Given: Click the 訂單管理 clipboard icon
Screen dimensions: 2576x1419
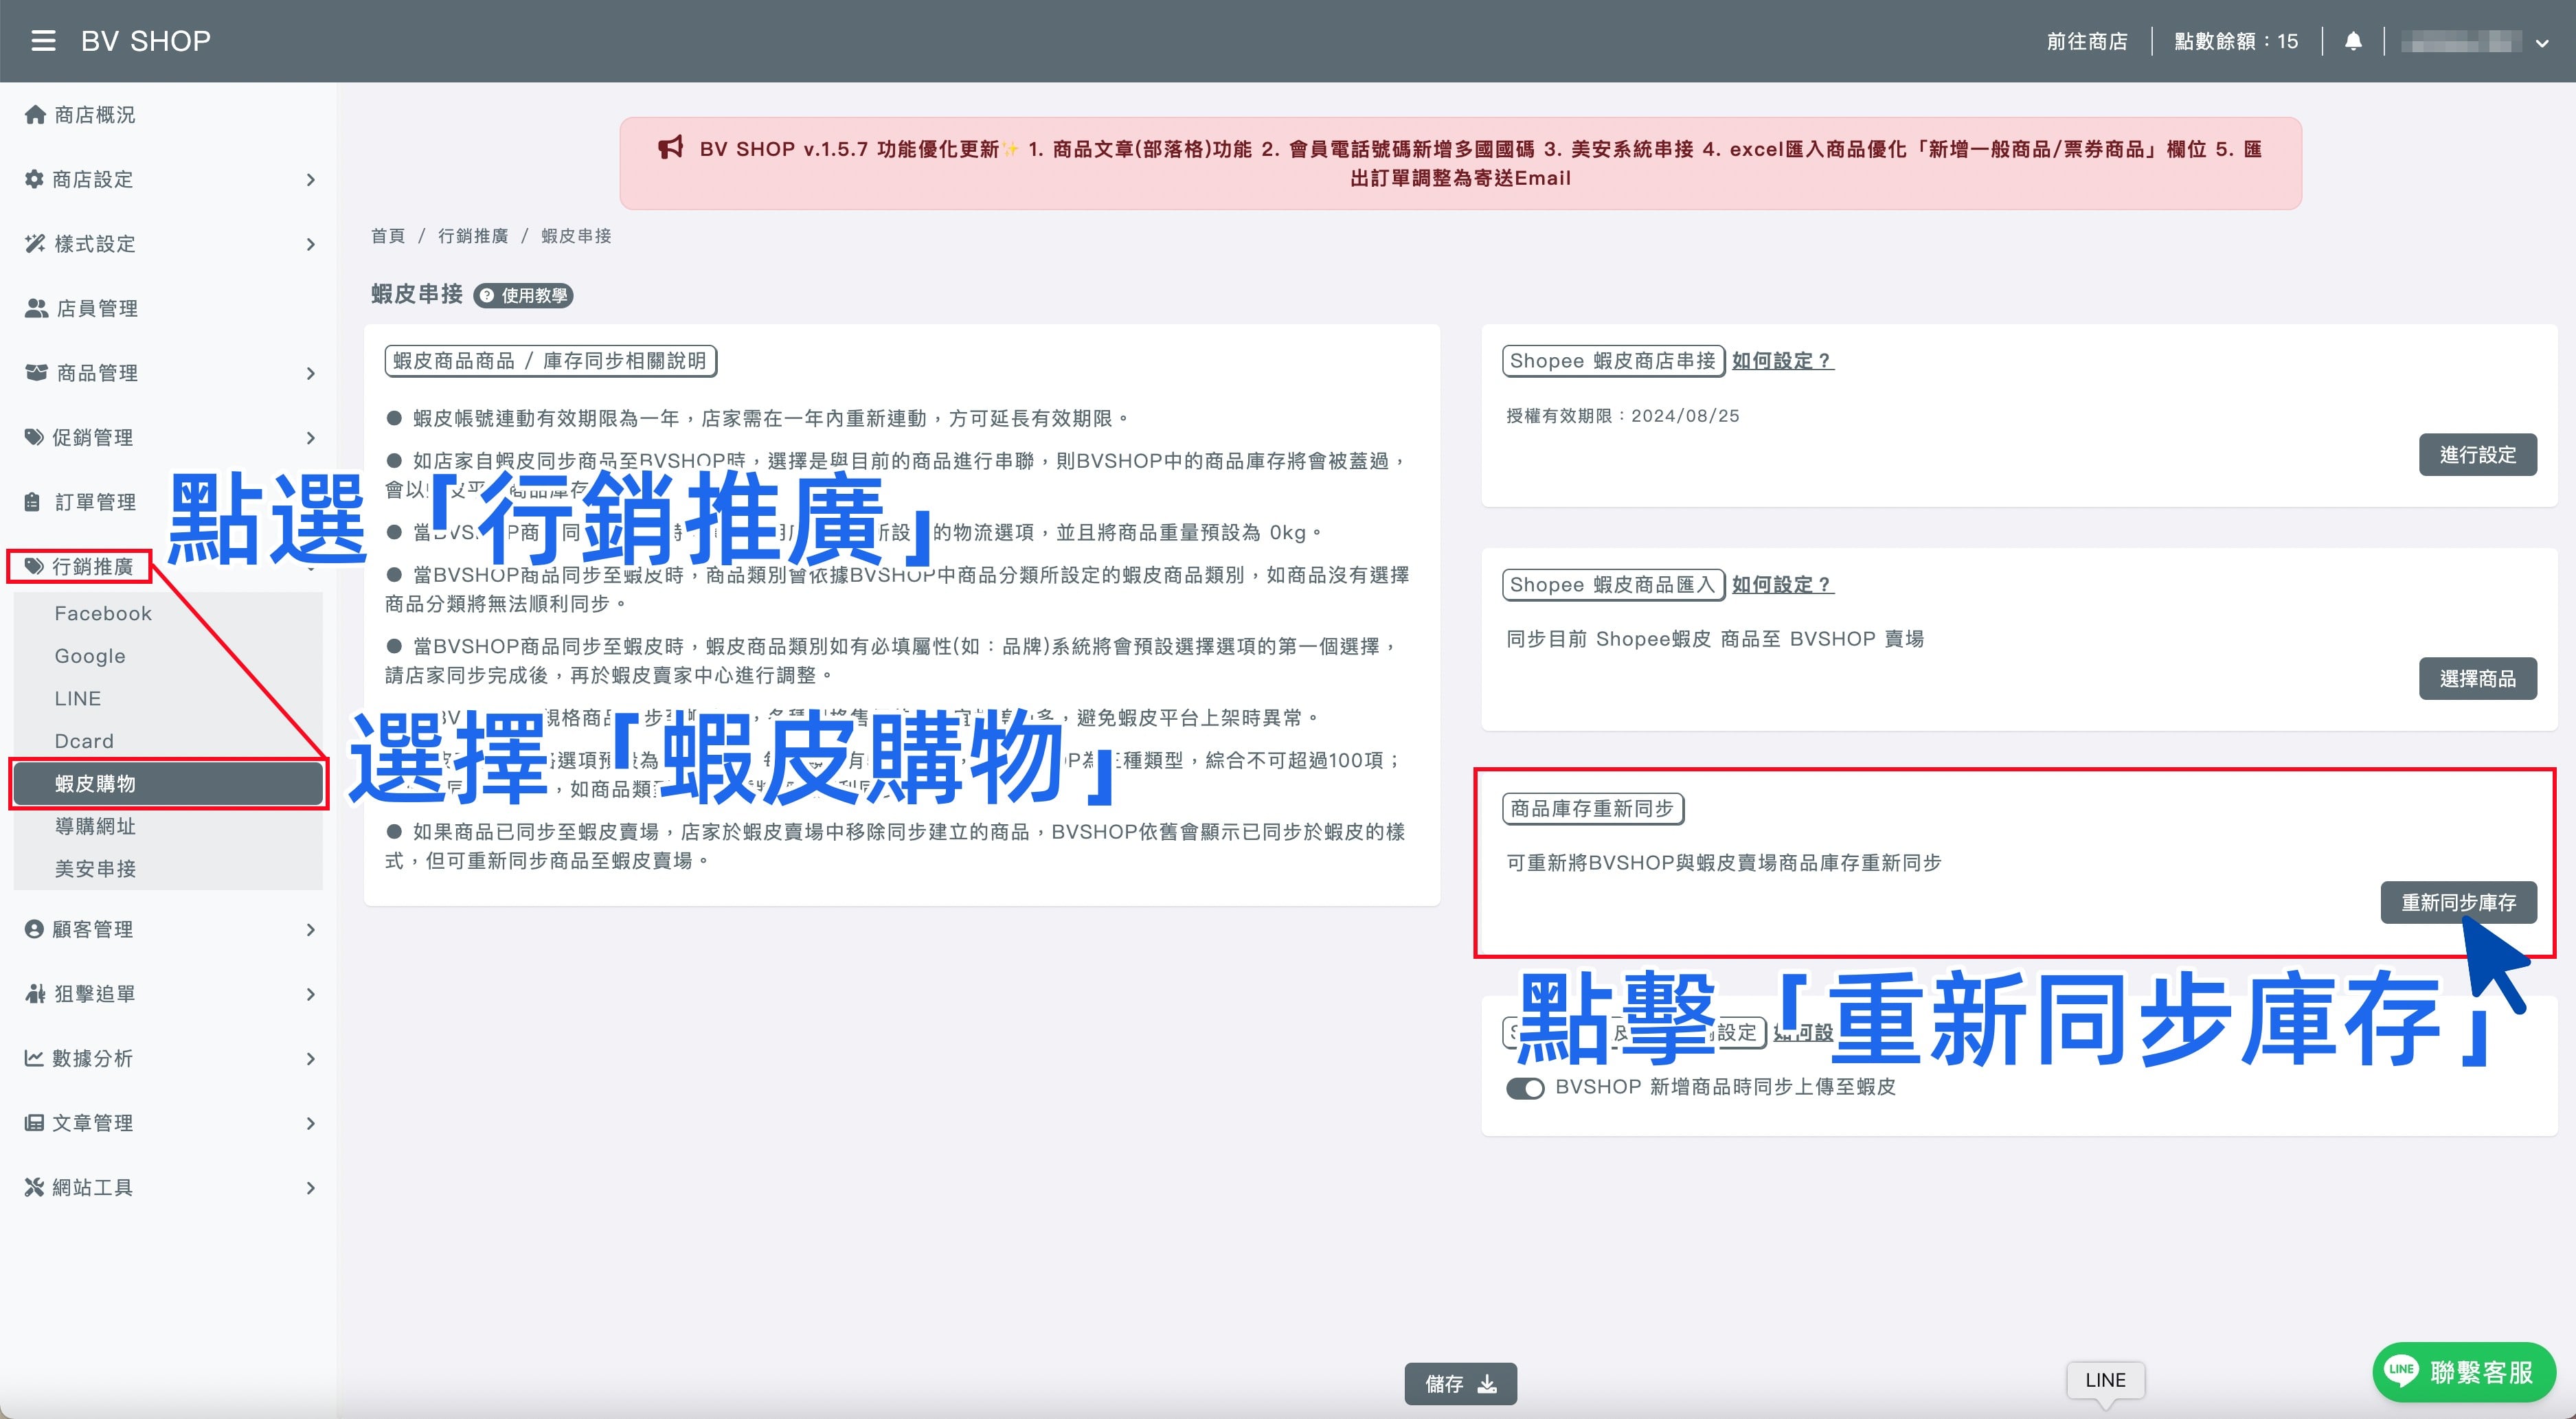Looking at the screenshot, I should pyautogui.click(x=33, y=501).
